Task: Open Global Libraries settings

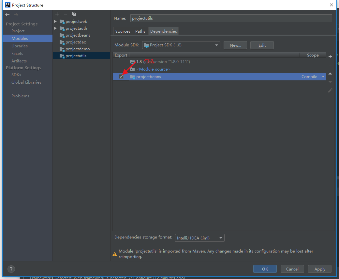Action: click(x=26, y=82)
